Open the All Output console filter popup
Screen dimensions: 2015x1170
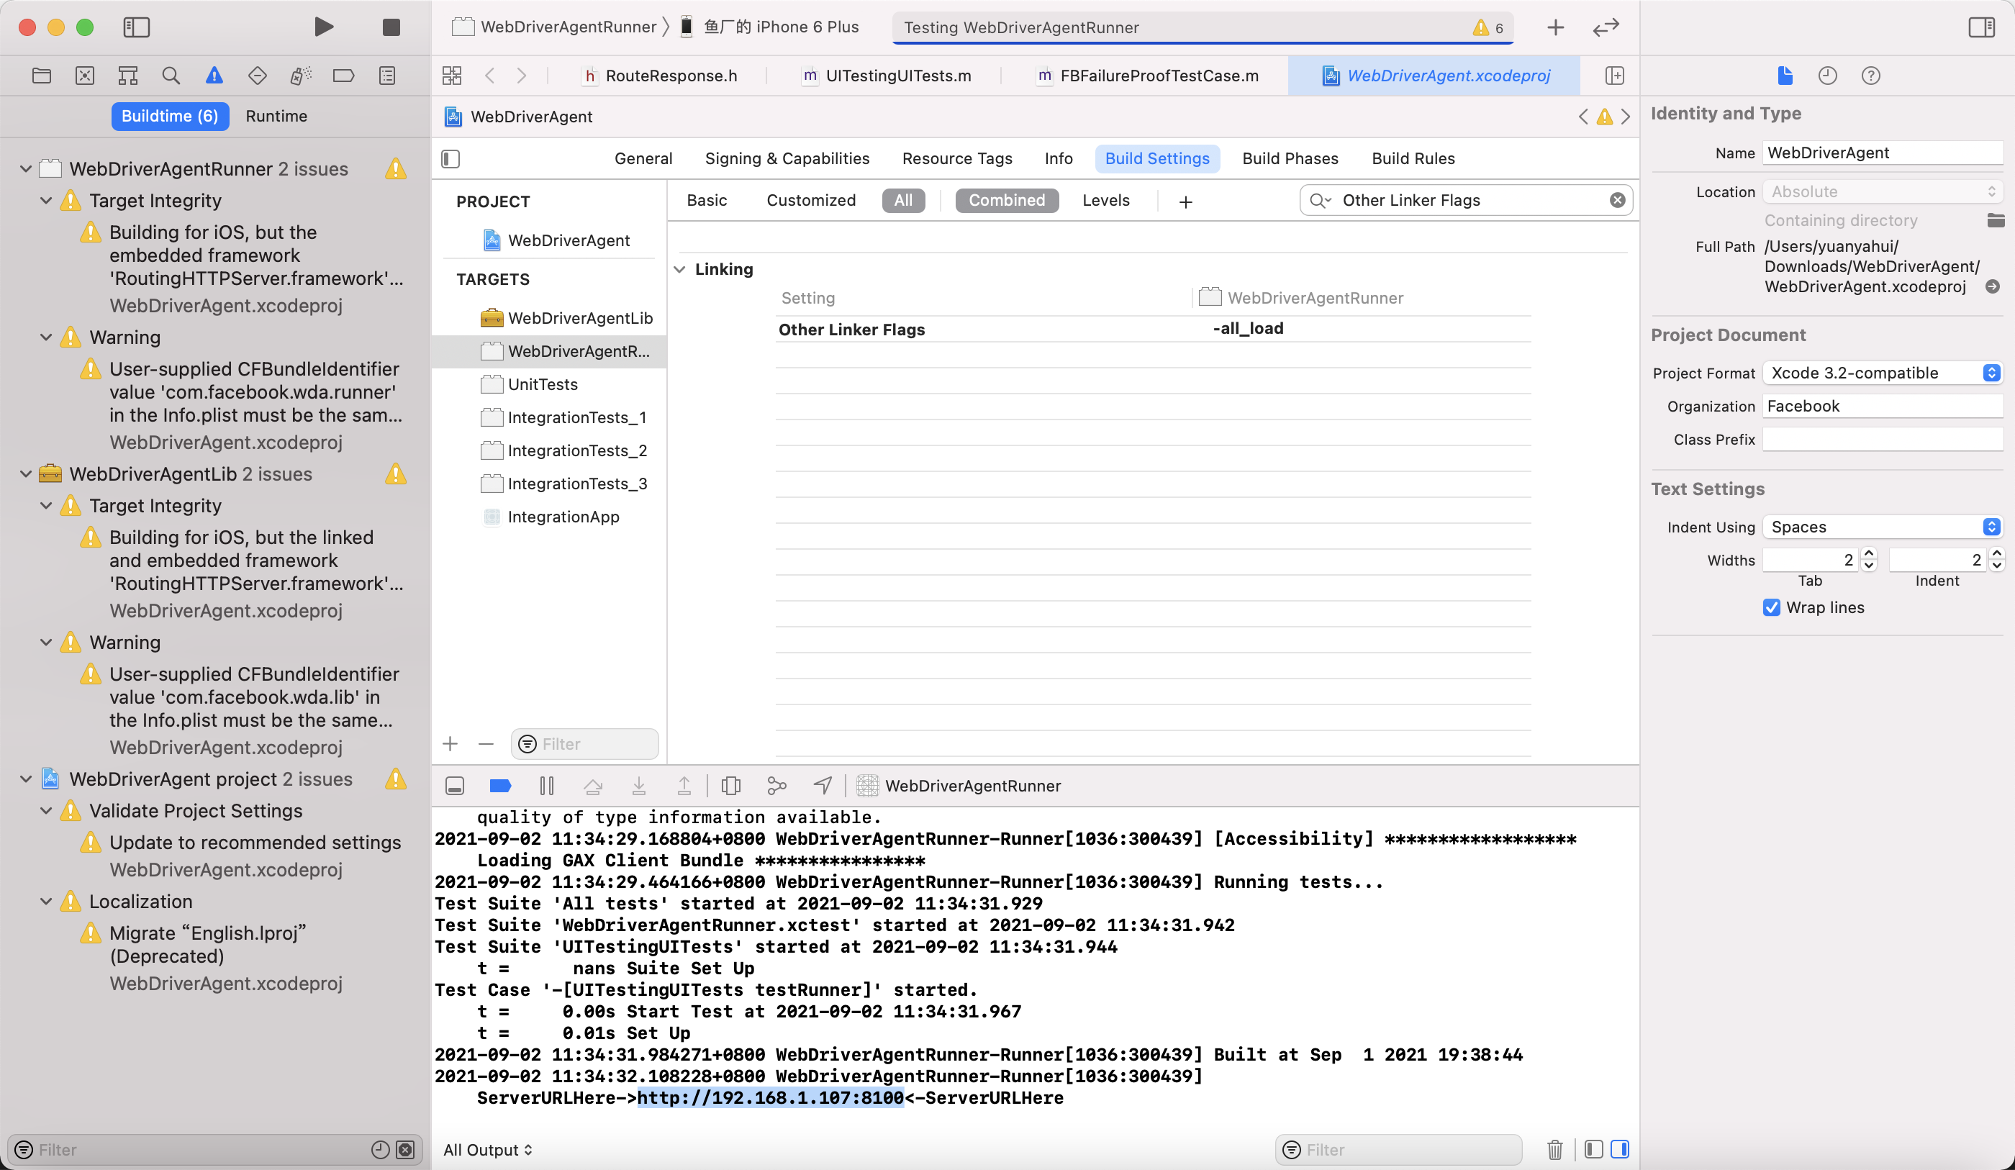pyautogui.click(x=488, y=1149)
